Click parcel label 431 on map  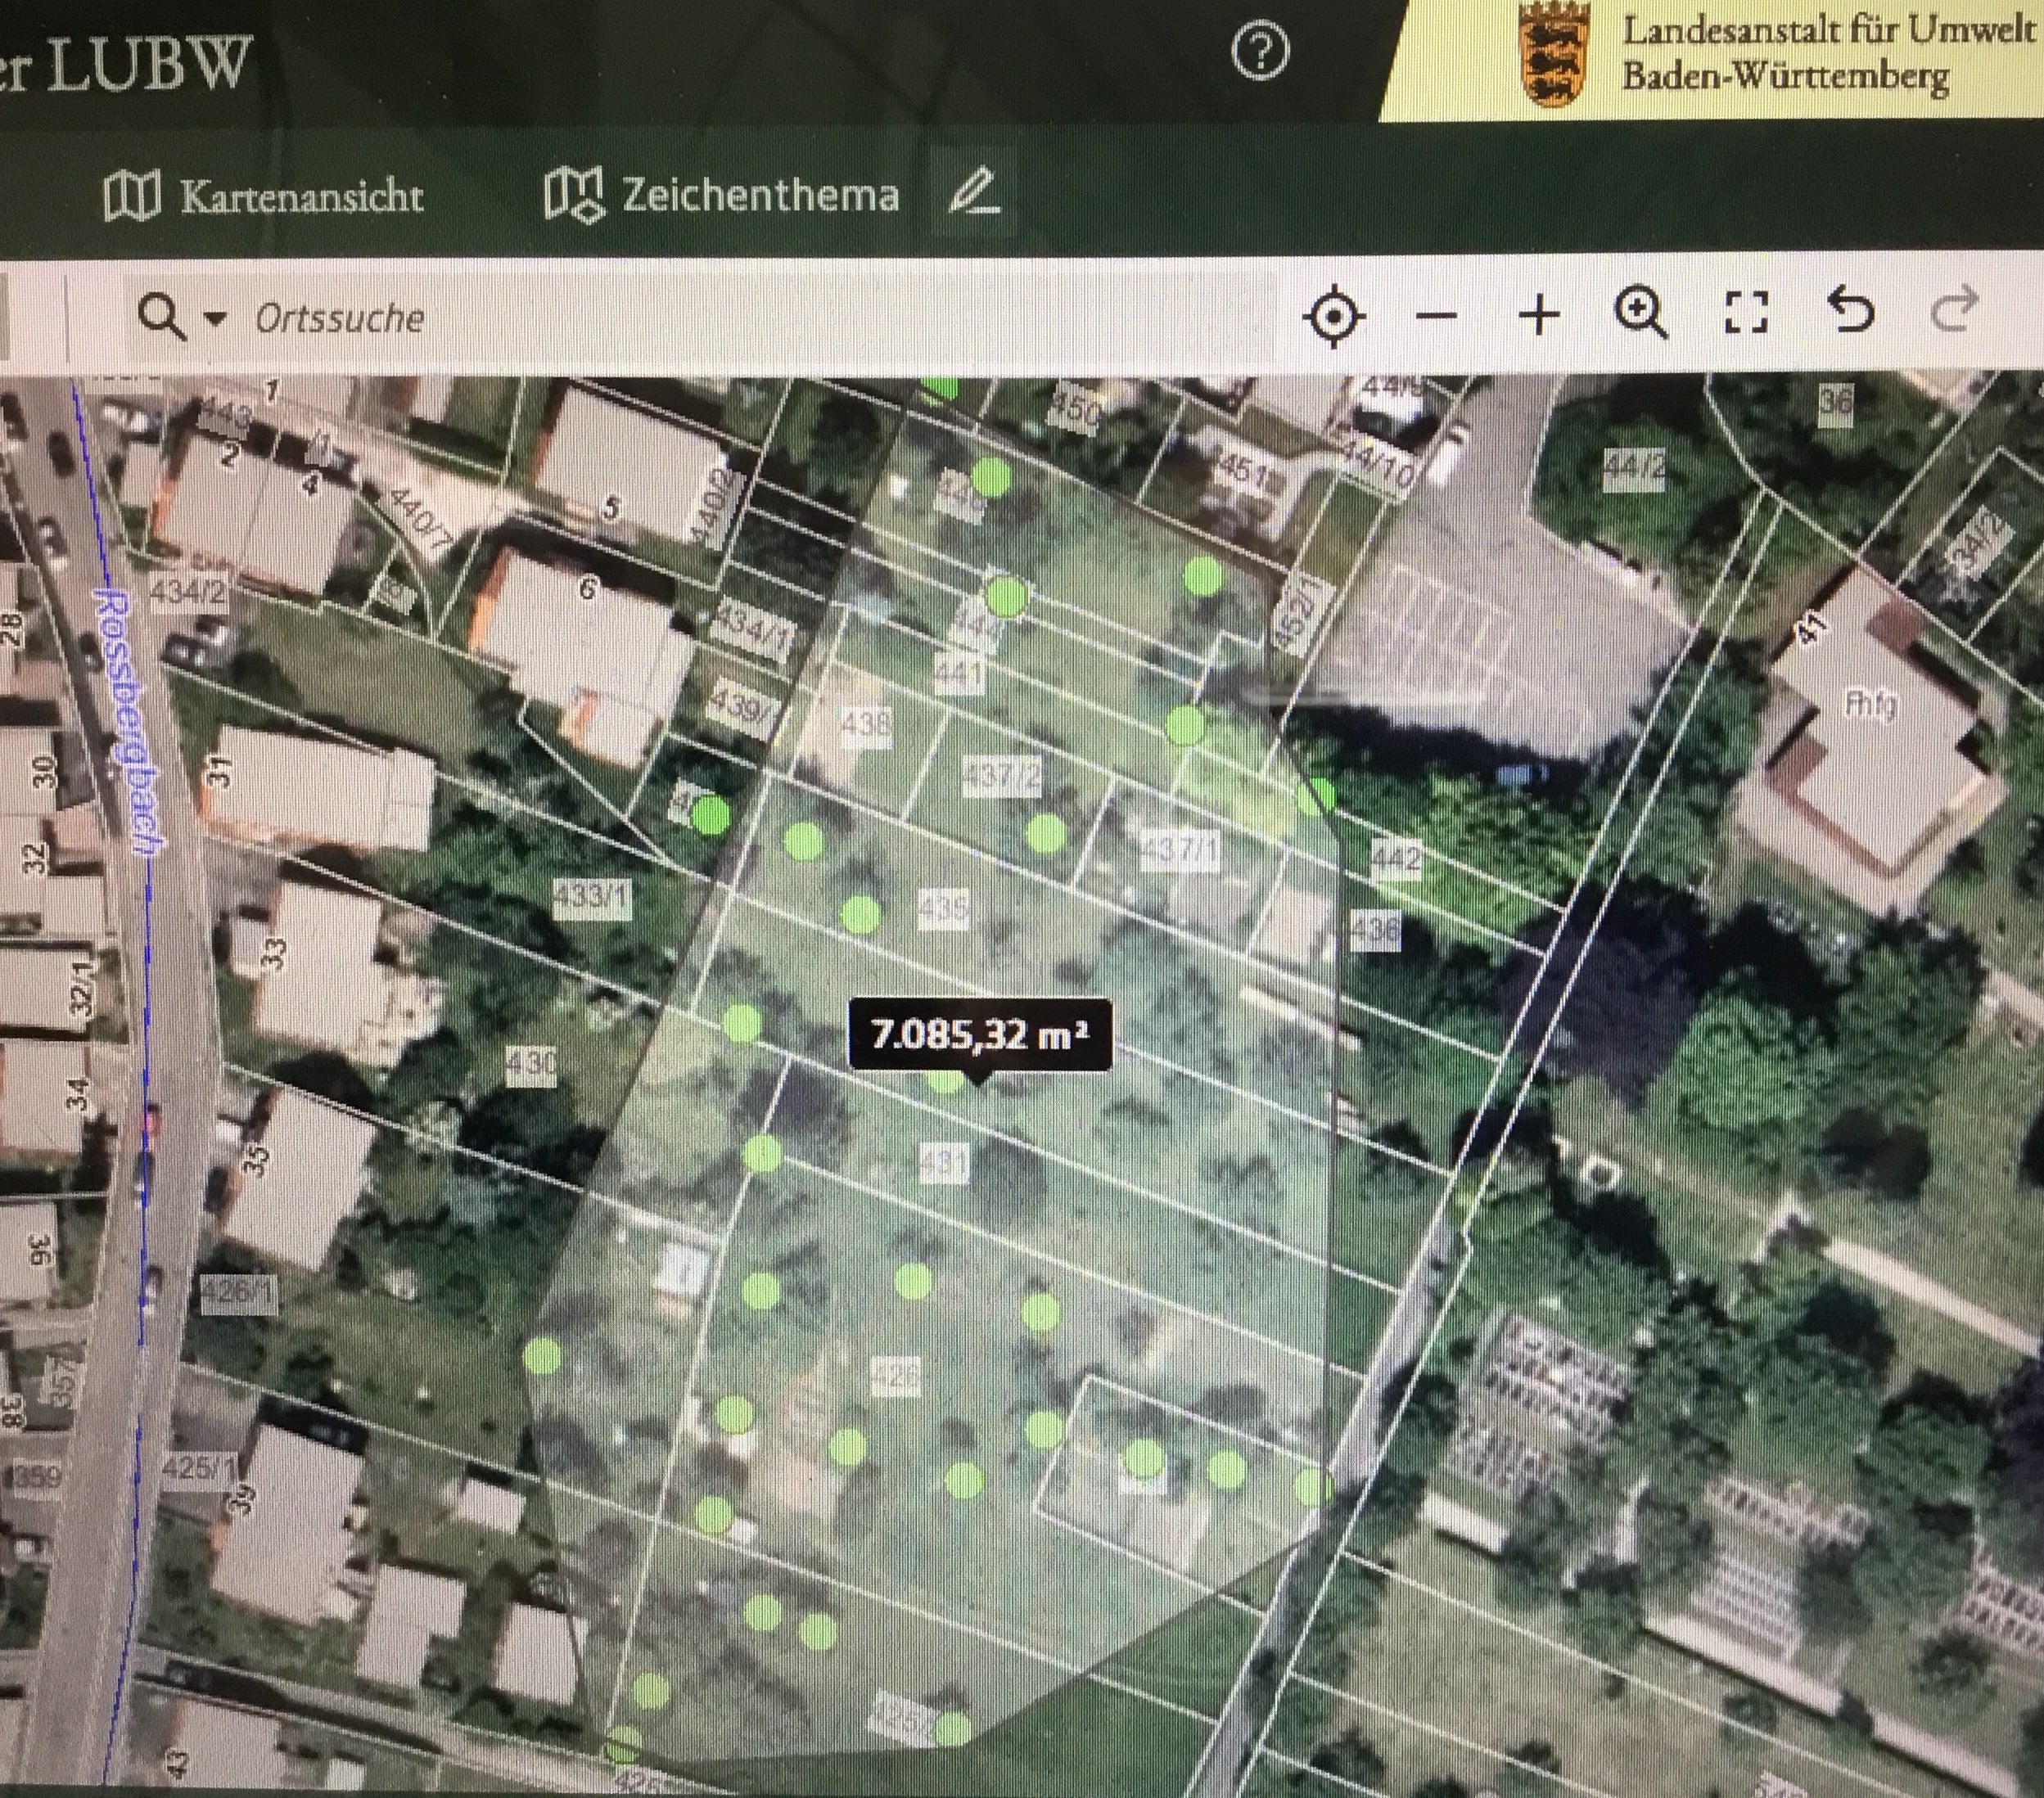[x=944, y=1164]
